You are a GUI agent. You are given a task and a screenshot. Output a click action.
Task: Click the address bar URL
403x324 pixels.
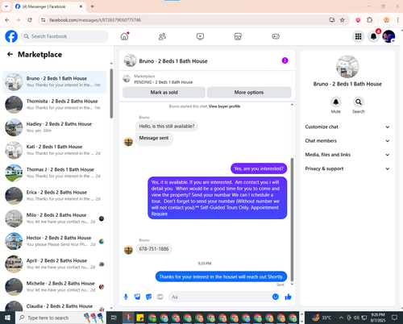click(95, 20)
